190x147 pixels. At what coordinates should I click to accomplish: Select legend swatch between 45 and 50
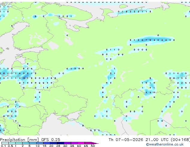coord(88,143)
